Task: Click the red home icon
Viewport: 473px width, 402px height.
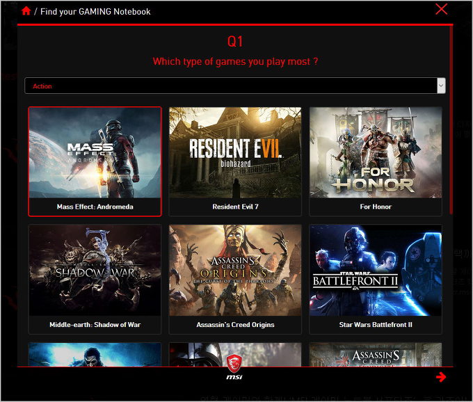Action: [26, 11]
